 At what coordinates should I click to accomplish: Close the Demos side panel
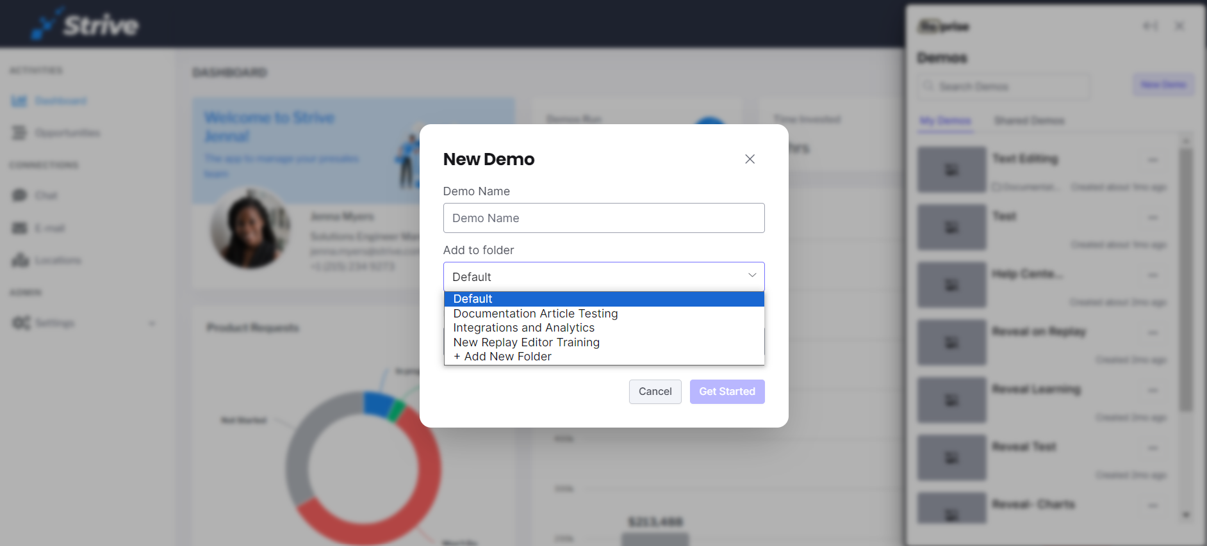pyautogui.click(x=1179, y=26)
